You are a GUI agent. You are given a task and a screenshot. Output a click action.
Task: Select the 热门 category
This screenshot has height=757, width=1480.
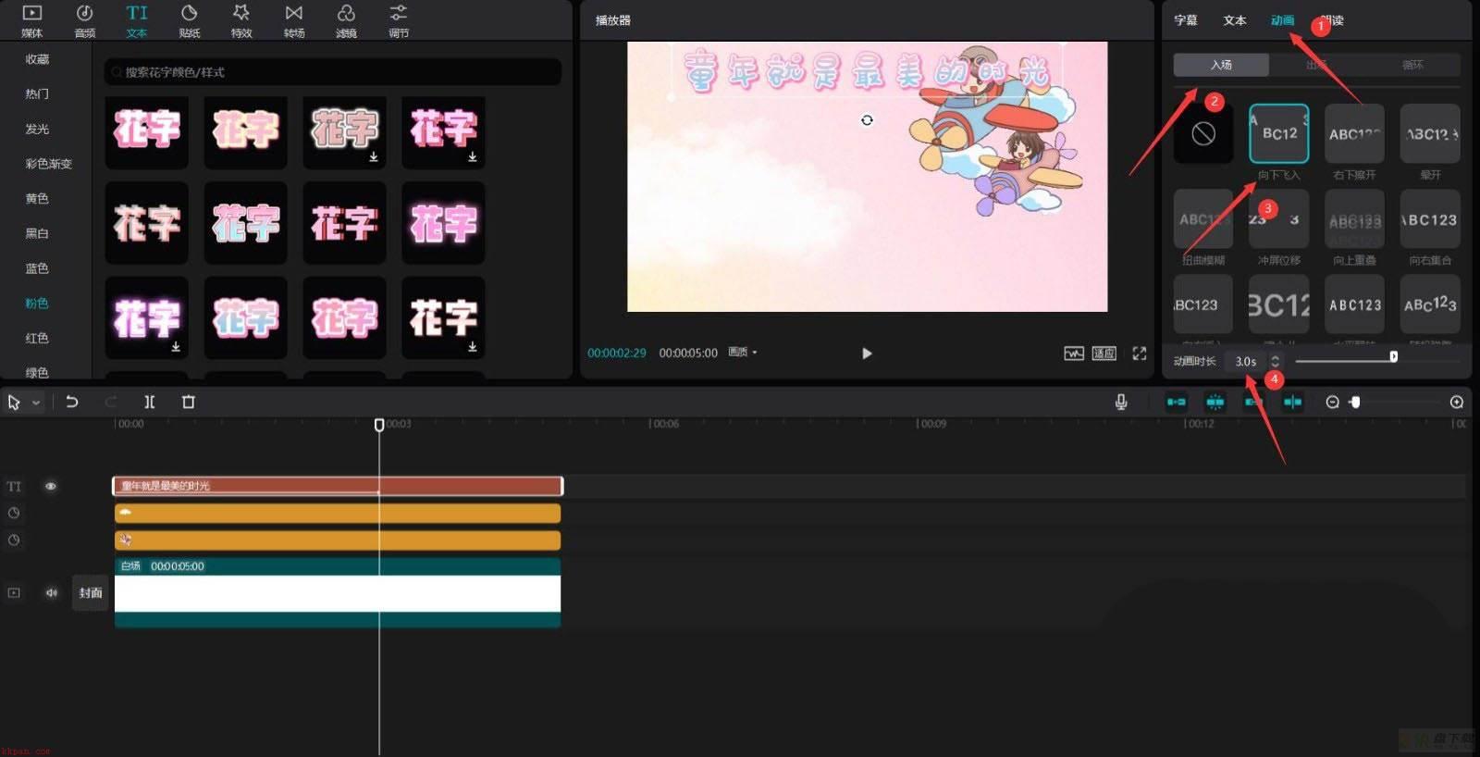pos(37,93)
